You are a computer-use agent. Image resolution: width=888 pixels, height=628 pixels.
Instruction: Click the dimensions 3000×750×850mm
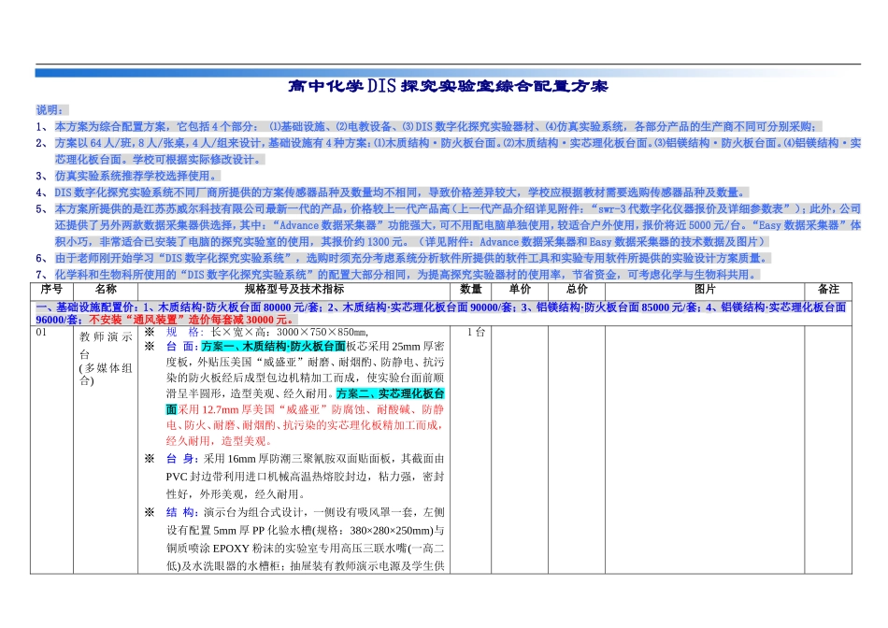[x=322, y=333]
